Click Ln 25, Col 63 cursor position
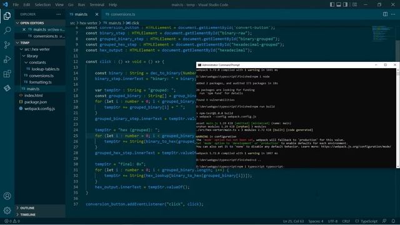Viewport: 400px width, 225px height. point(293,221)
